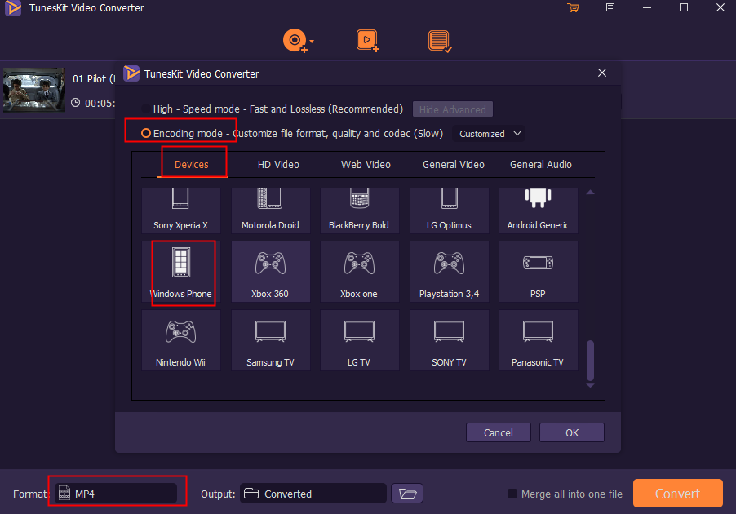Pick the SONY TV preset
Screen dimensions: 736x514
pos(450,340)
